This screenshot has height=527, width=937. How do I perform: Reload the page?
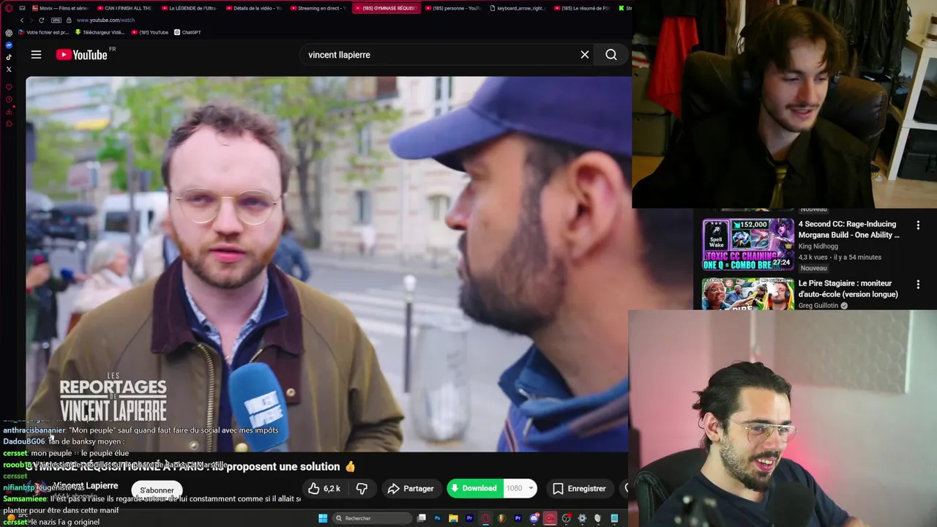[x=41, y=20]
